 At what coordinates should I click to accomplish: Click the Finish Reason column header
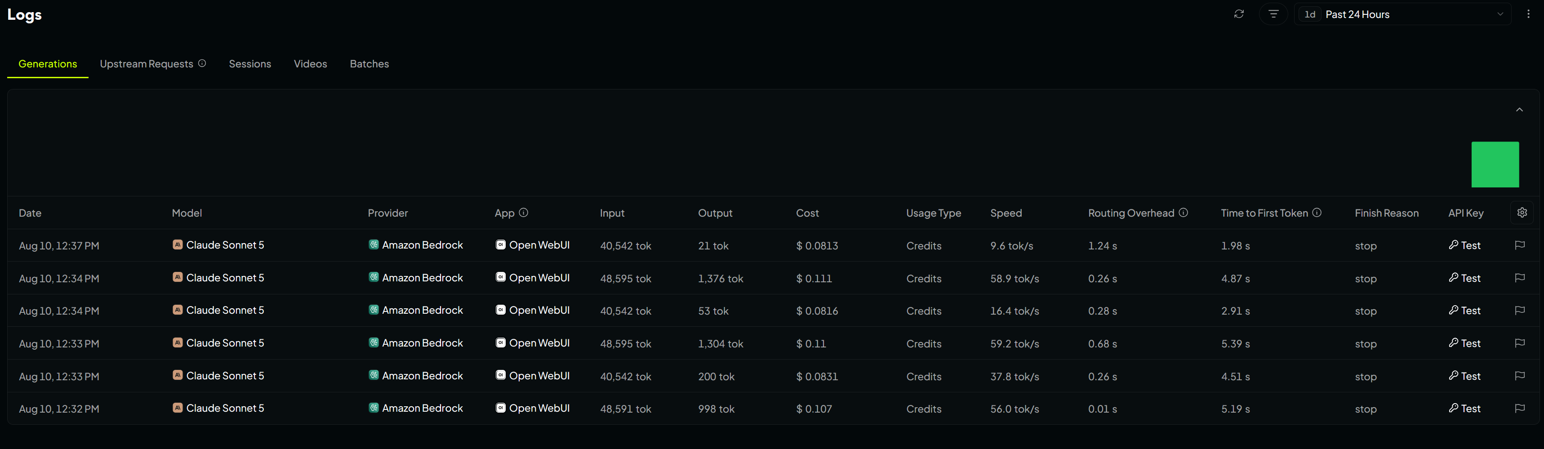[x=1386, y=213]
